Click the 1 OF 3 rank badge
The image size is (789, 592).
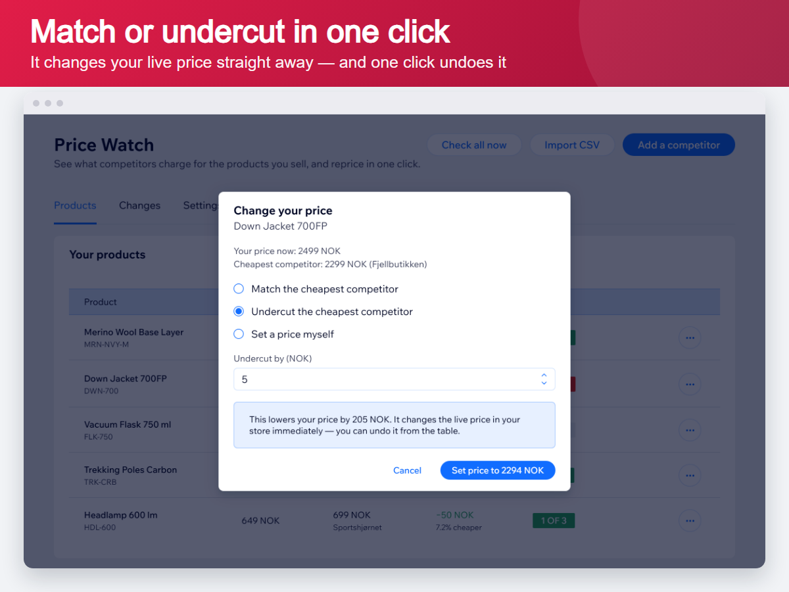coord(554,521)
